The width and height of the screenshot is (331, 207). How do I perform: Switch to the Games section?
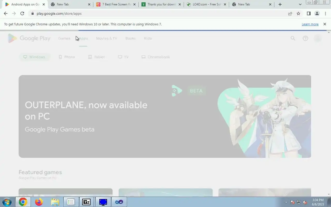coord(64,38)
